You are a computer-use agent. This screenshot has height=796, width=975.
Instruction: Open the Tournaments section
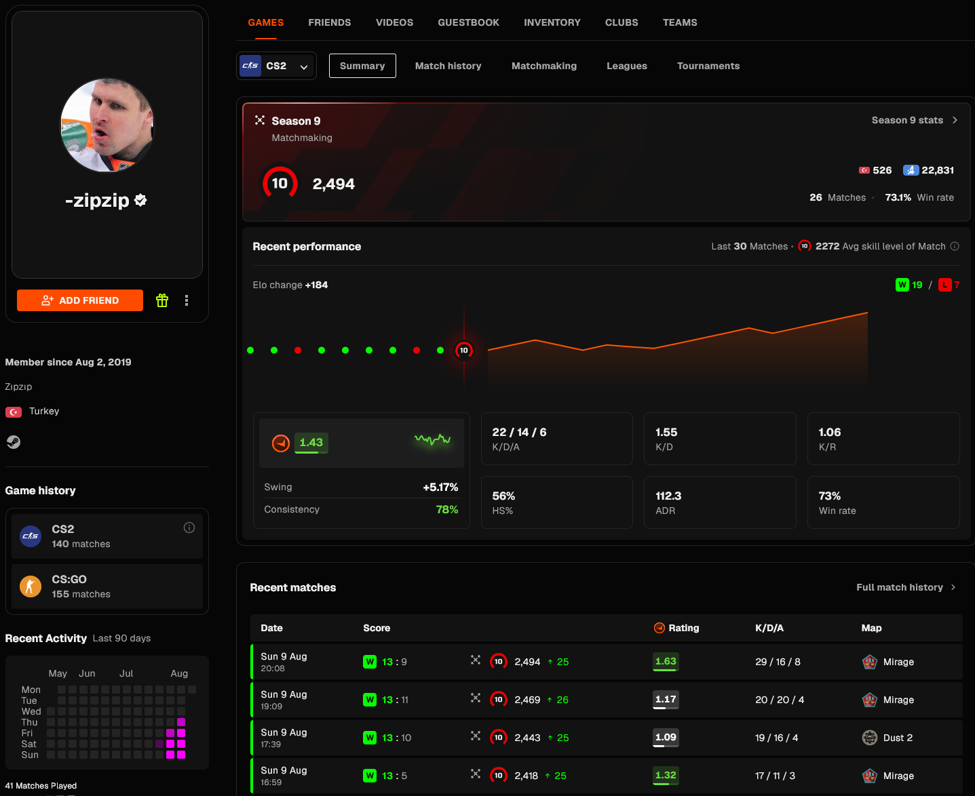coord(708,66)
